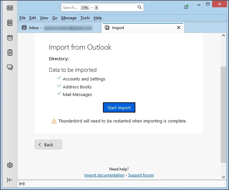Open the Edit menu
The height and width of the screenshot is (190, 229).
pyautogui.click(x=33, y=18)
